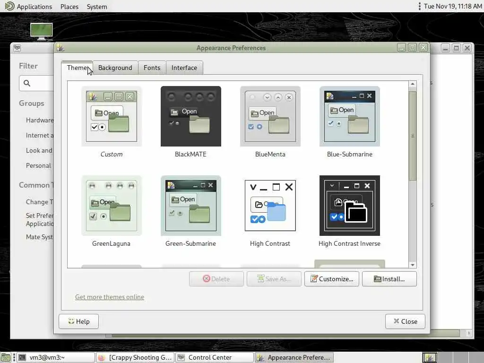Click the clock showing Tue Nov 19

pos(452,6)
